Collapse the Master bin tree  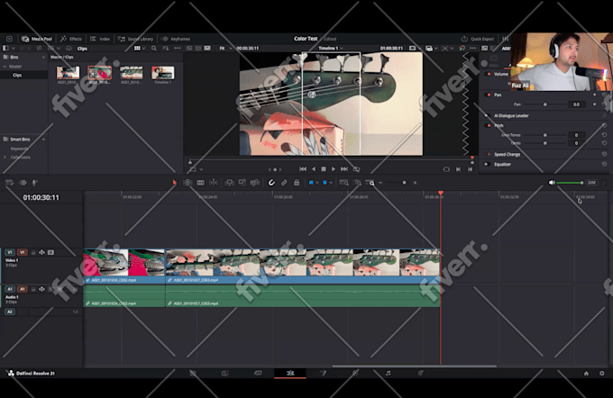pos(5,67)
